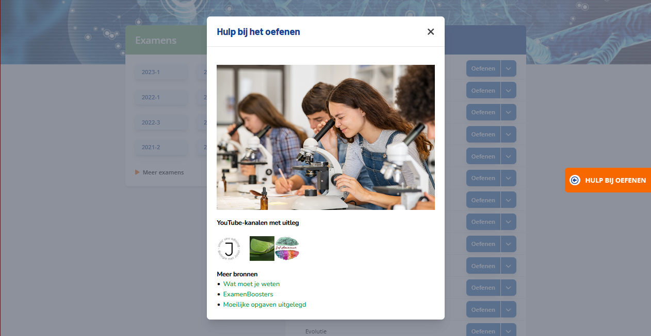651x336 pixels.
Task: Select the 2022-1 exam
Action: point(151,97)
